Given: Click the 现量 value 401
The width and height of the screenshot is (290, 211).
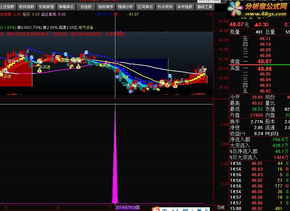Looking at the screenshot, I should (259, 32).
